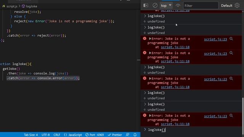244x137 pixels.
Task: Click the line '.catch(error => reject(error));'
Action: point(36,35)
